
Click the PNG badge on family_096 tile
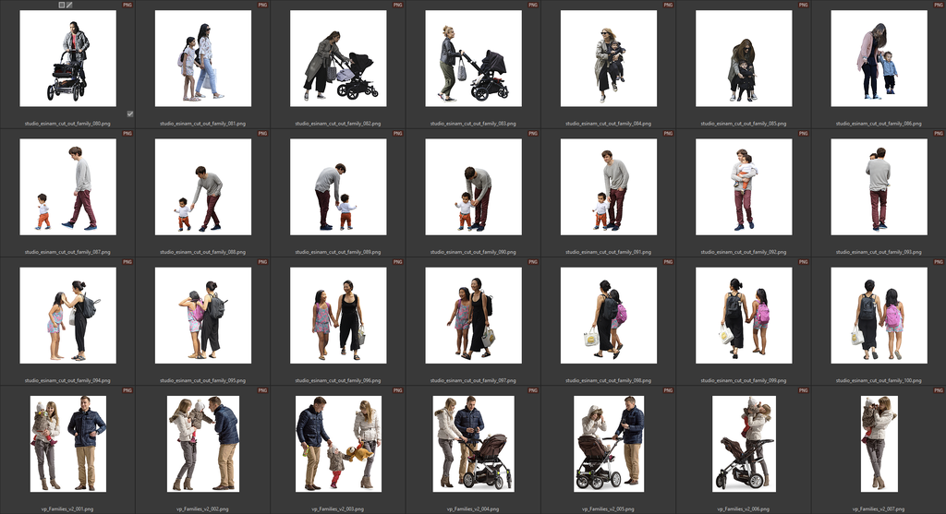coord(398,262)
